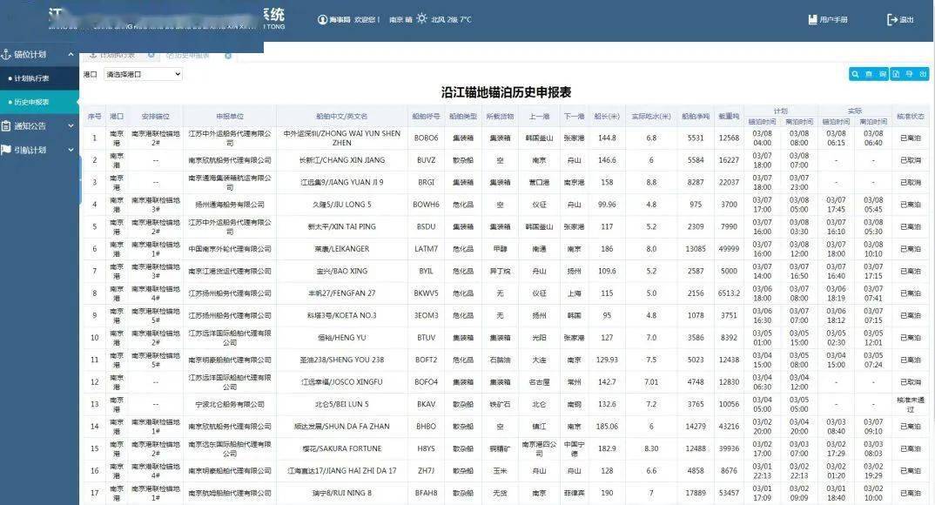This screenshot has height=505, width=935.
Task: Click the 退出 logout icon
Action: pos(892,18)
